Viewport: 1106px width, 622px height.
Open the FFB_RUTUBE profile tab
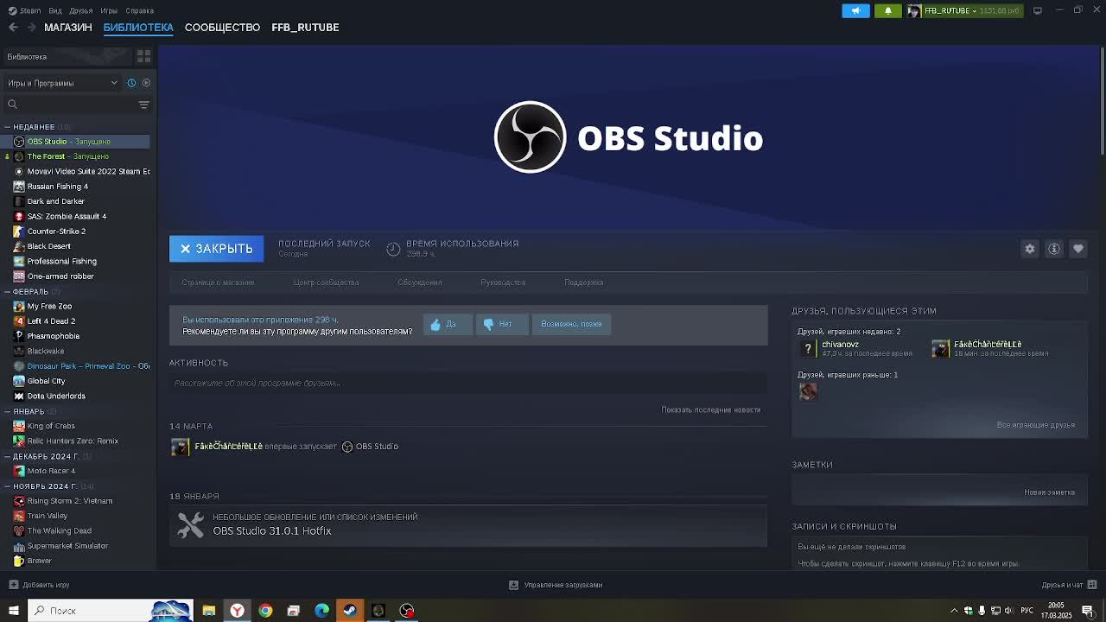tap(305, 28)
